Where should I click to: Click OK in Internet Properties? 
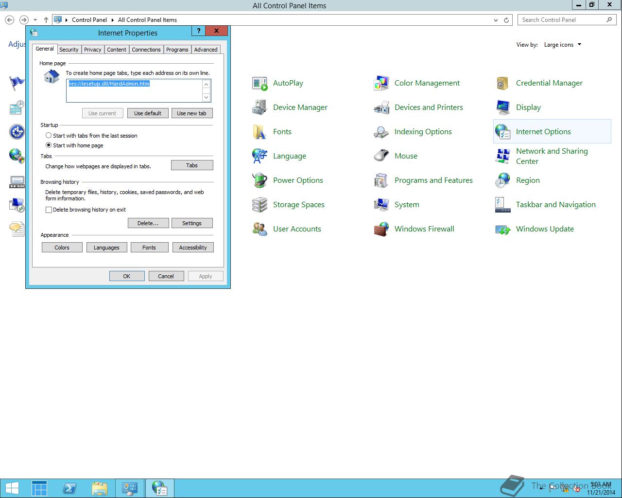[127, 276]
